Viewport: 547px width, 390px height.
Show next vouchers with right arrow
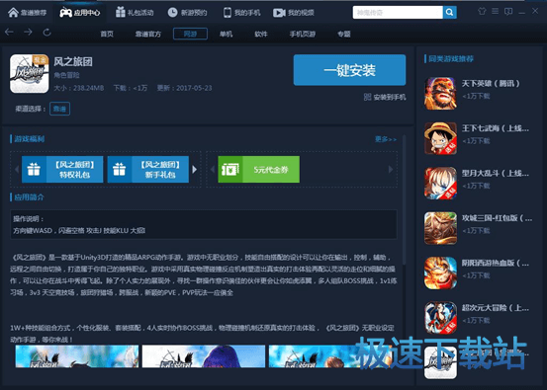click(391, 169)
